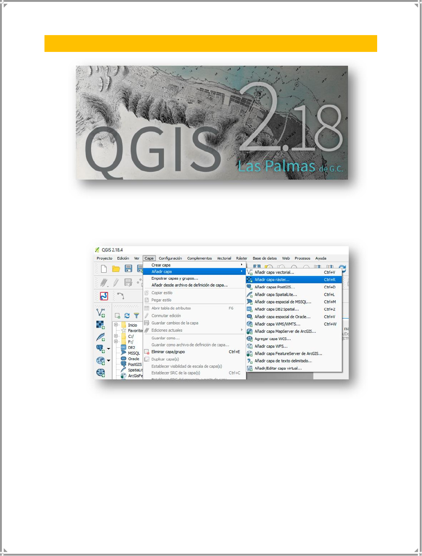Select Añadir capa MapServer de ArcGIS…
Image resolution: width=422 pixels, height=556 pixels.
[x=294, y=331]
